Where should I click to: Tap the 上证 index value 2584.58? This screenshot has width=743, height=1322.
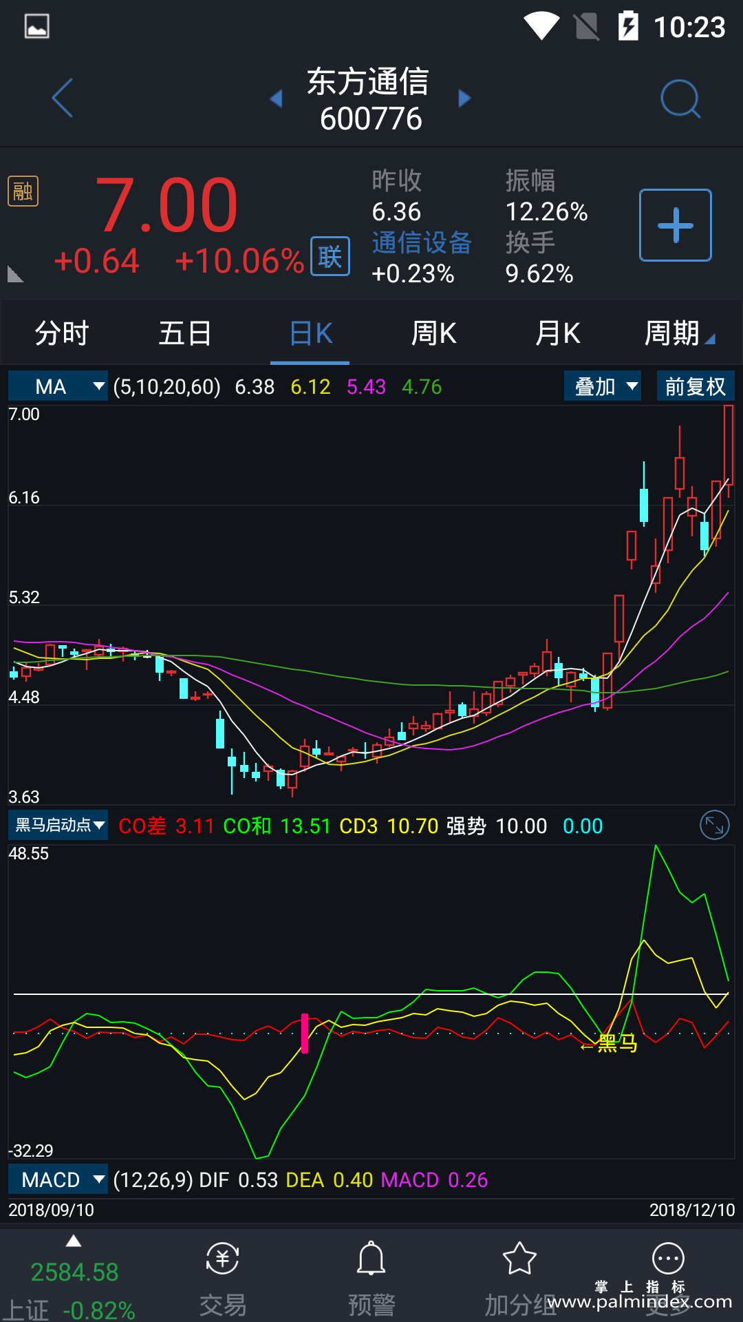[x=74, y=1272]
